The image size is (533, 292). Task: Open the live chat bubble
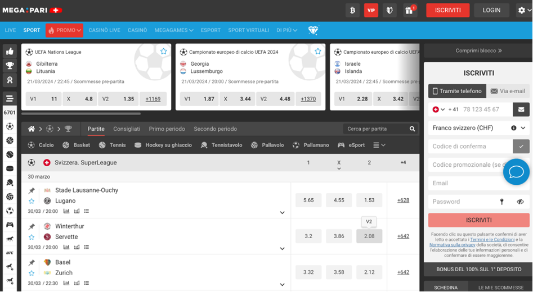point(516,172)
